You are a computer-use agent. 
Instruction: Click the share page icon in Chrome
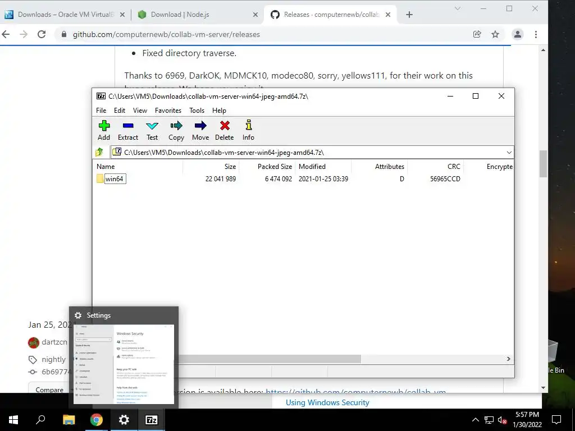[477, 34]
